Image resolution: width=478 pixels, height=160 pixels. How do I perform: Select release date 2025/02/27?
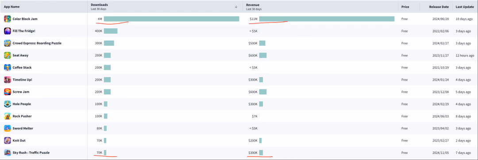click(440, 141)
